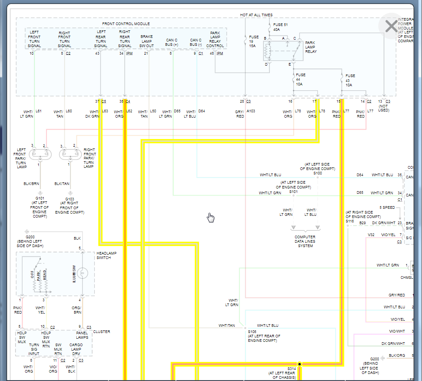The height and width of the screenshot is (381, 422).
Task: Select the S106 splice label
Action: pyautogui.click(x=252, y=332)
